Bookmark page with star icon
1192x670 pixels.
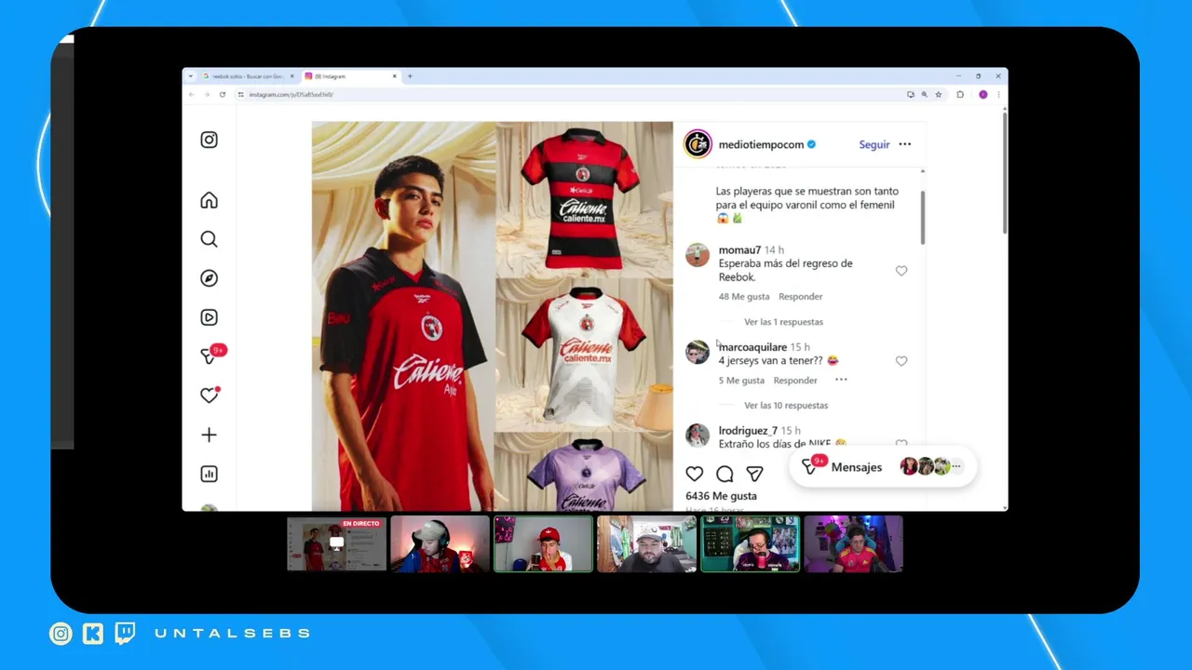(x=939, y=94)
